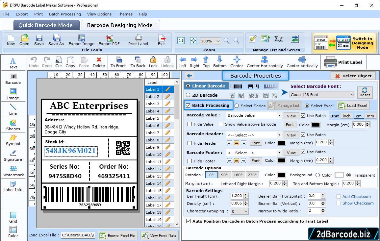Enable Show Value above barcode
The image size is (380, 241).
tap(221, 124)
